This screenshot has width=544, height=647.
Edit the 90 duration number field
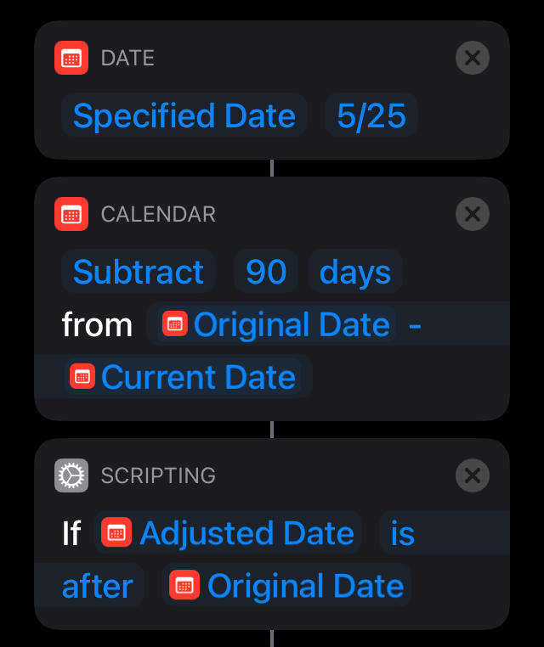pyautogui.click(x=266, y=272)
